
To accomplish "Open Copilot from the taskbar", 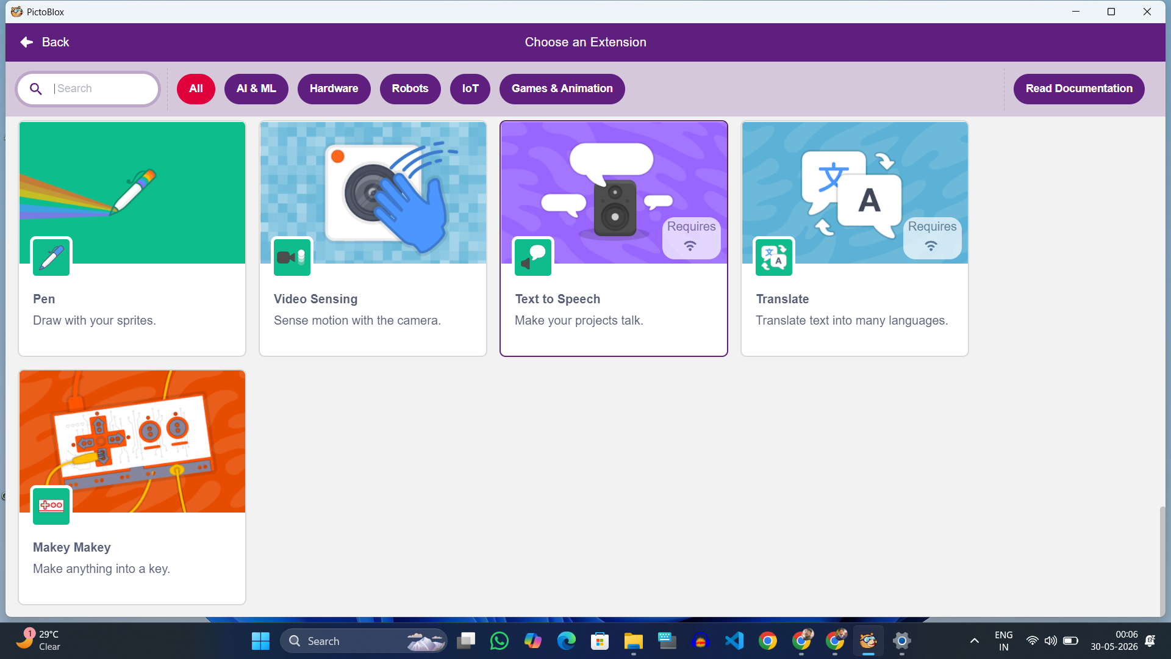I will [533, 641].
